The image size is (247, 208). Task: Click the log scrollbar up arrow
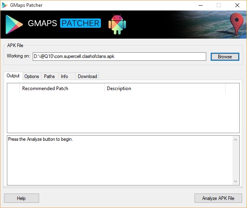click(x=236, y=140)
